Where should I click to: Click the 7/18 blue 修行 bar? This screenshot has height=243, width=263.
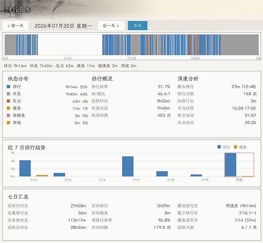[x=162, y=174]
